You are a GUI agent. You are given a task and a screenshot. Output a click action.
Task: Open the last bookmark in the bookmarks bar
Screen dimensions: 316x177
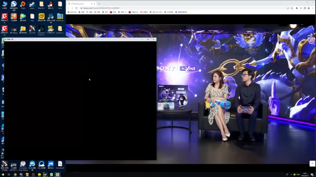pos(181,12)
